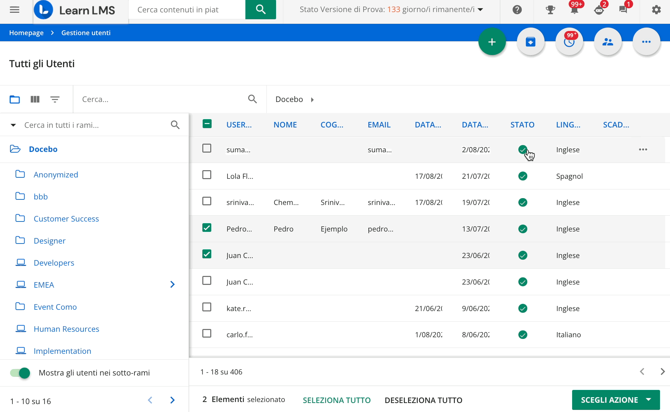Expand the EMEA branch chevron
The width and height of the screenshot is (670, 412).
172,284
